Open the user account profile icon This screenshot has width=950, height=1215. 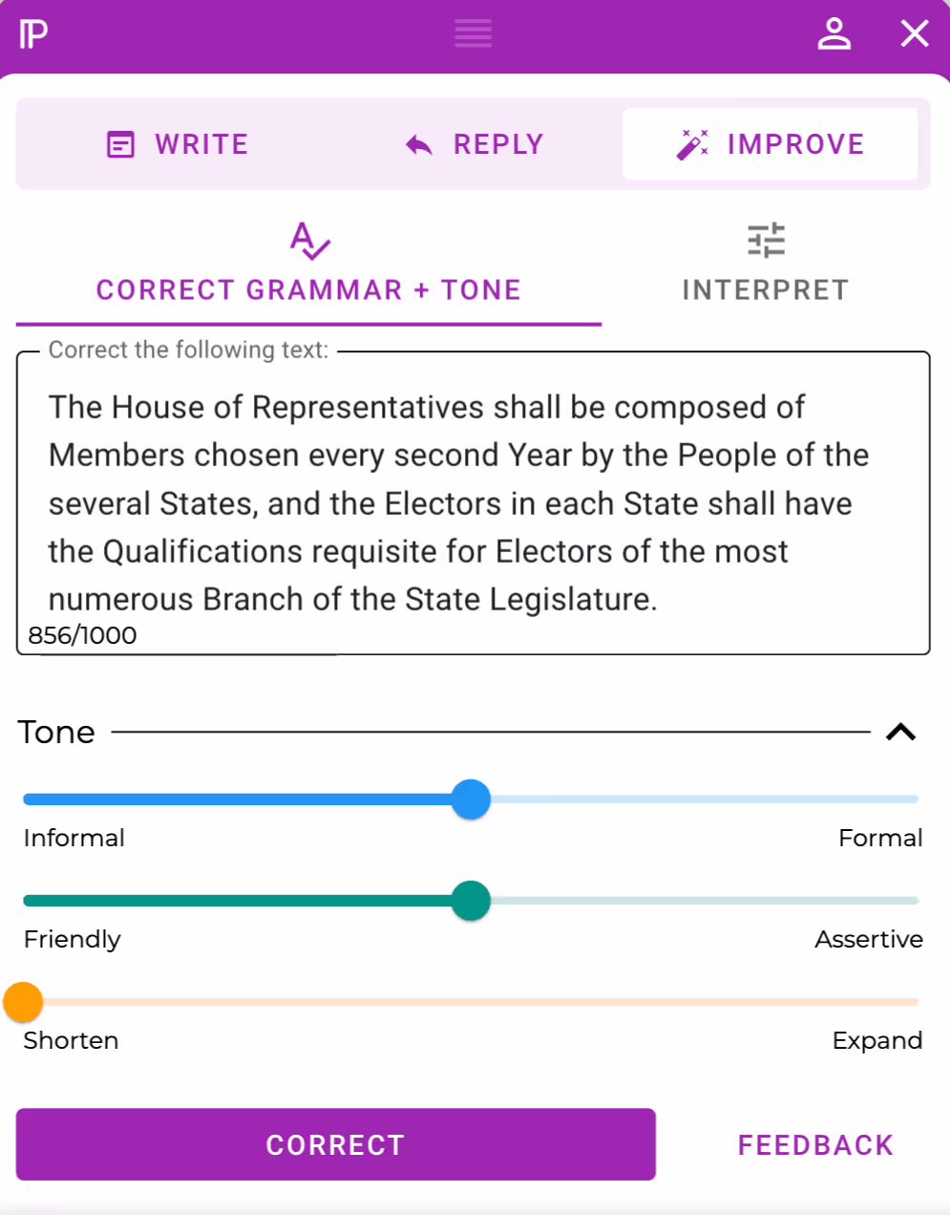point(834,34)
